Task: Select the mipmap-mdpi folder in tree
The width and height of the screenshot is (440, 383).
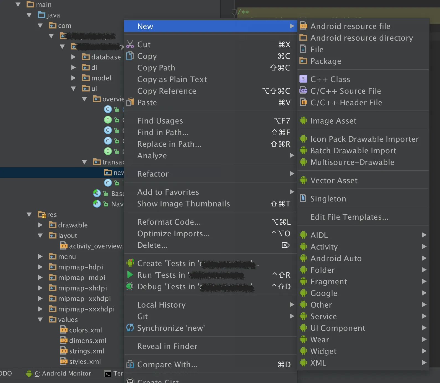Action: pos(82,277)
